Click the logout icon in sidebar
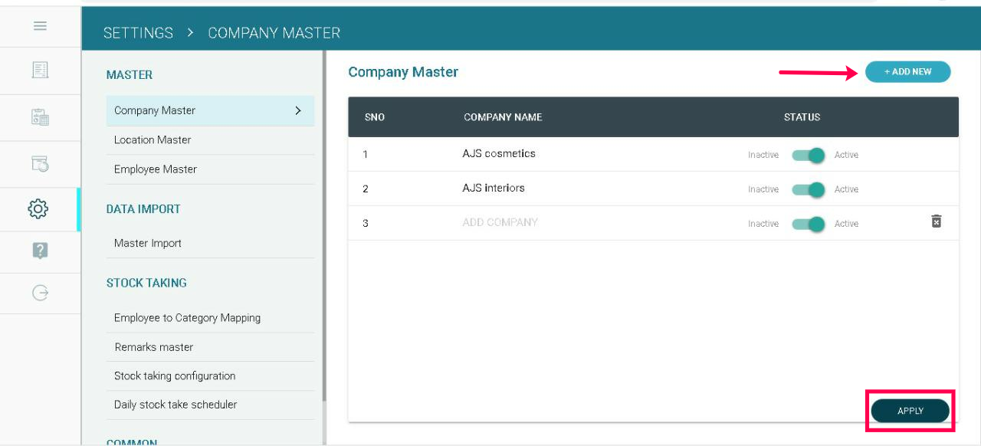 [40, 293]
